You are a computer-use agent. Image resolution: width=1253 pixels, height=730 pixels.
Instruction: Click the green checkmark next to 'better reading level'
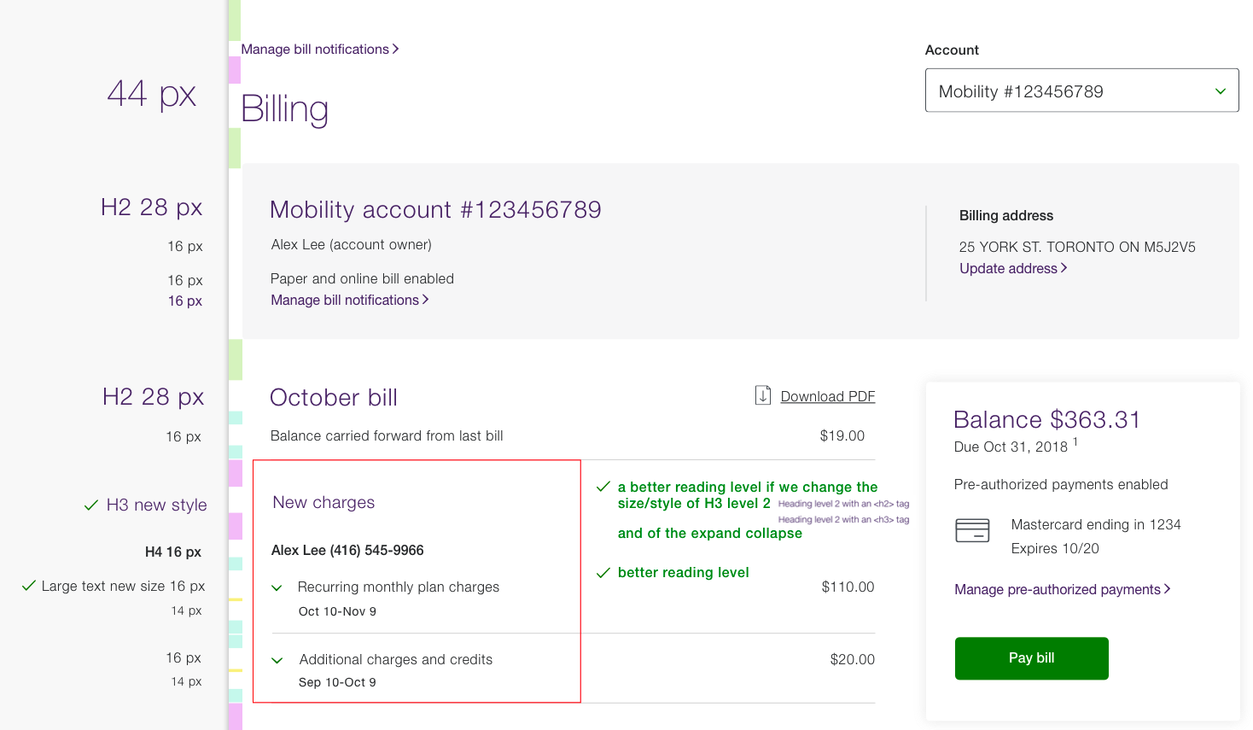(x=603, y=573)
